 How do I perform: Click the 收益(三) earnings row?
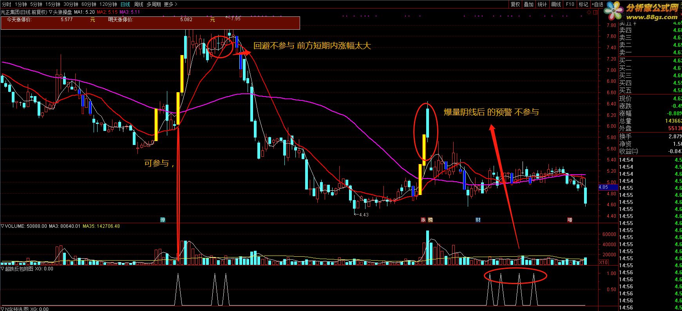[650, 151]
